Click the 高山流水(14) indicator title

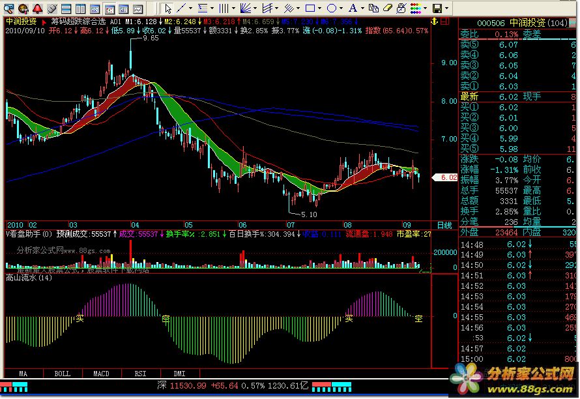pyautogui.click(x=29, y=278)
